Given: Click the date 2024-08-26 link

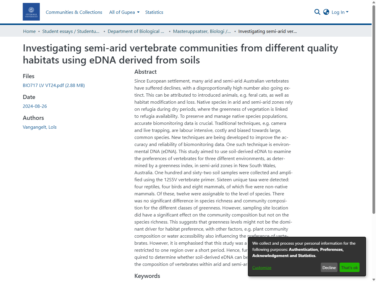Looking at the screenshot, I should 35,106.
